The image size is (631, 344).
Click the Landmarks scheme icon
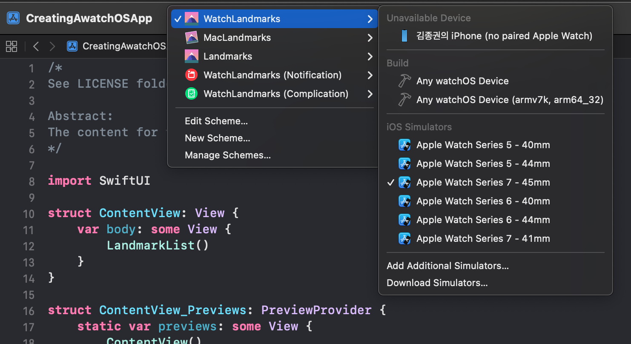pyautogui.click(x=192, y=56)
